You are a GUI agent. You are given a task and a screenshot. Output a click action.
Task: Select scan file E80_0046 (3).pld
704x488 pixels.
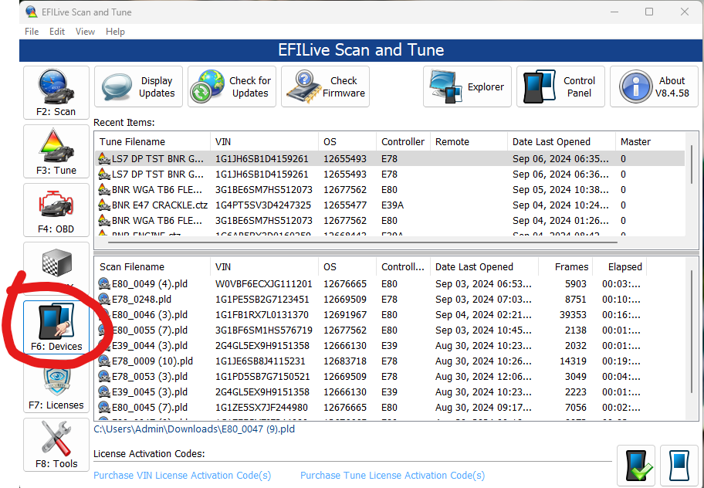pos(390,315)
